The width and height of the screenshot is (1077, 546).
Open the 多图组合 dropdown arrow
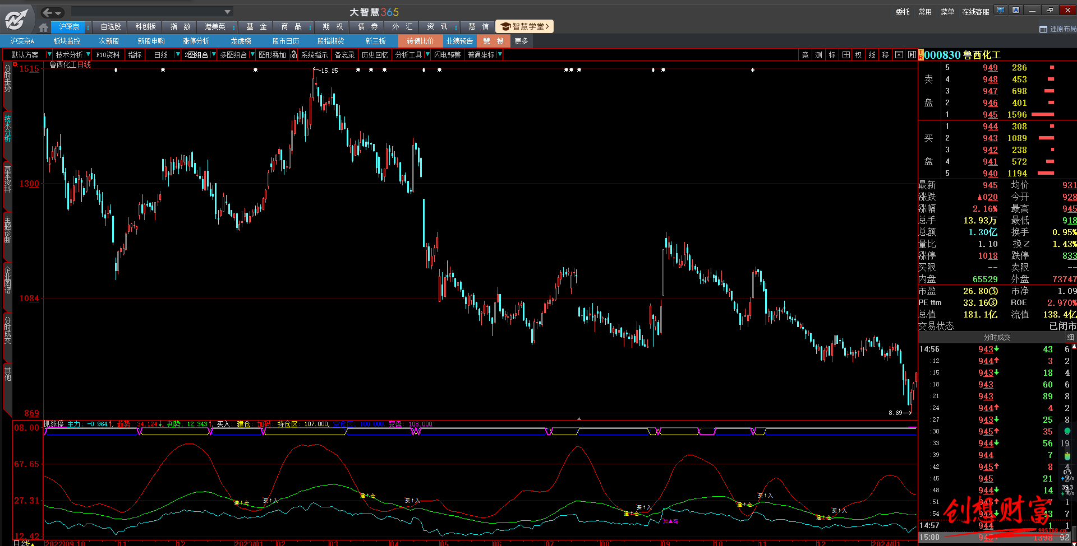[x=252, y=54]
